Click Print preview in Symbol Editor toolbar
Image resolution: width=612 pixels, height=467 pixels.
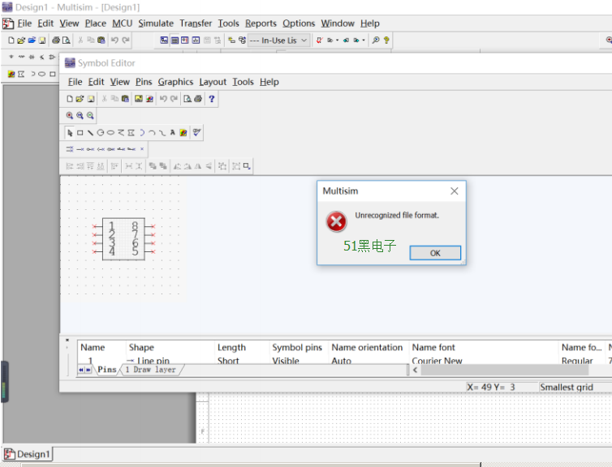[187, 99]
